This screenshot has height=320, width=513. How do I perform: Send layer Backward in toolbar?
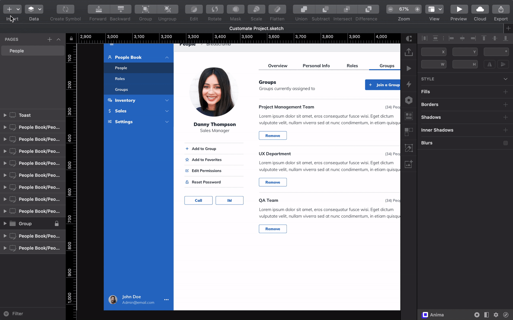tap(121, 9)
